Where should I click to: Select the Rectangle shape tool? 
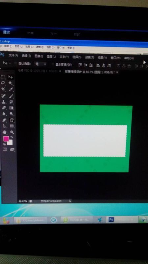click(12, 126)
